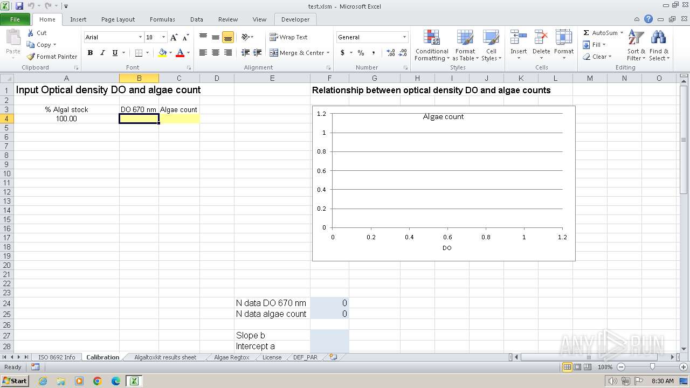
Task: Open the File tab
Action: tap(15, 19)
